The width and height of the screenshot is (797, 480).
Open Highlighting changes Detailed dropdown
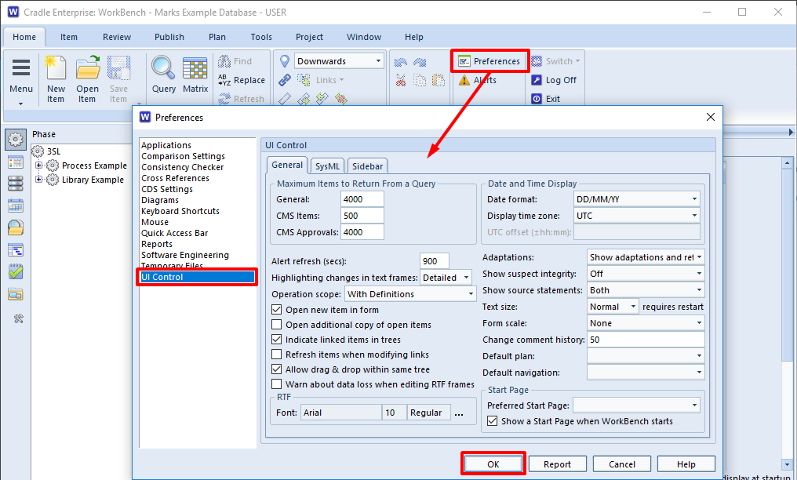point(446,278)
